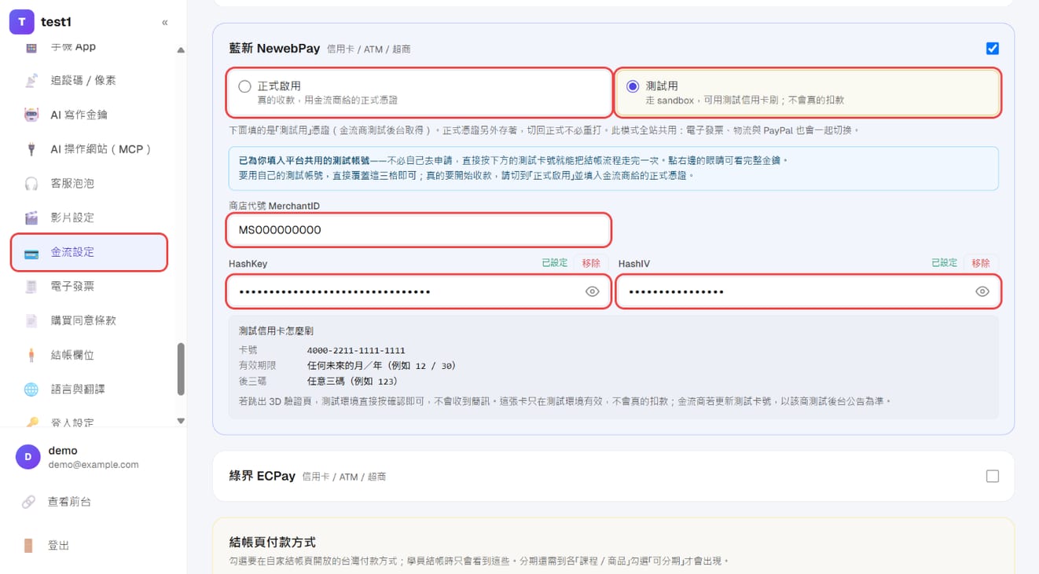The height and width of the screenshot is (574, 1039).
Task: Click the 已設定 status above HashKey
Action: tap(555, 263)
